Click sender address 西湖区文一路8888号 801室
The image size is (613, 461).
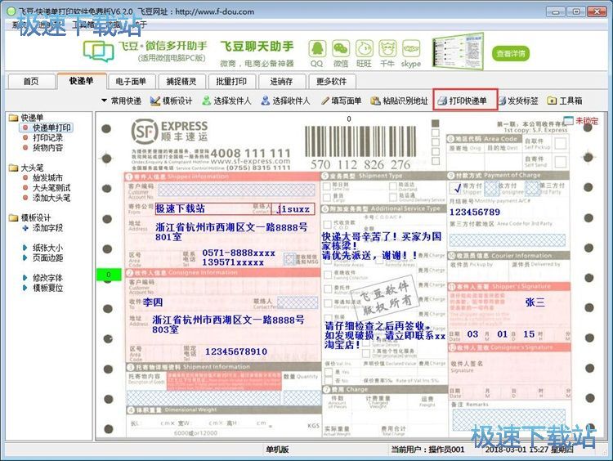click(x=231, y=232)
